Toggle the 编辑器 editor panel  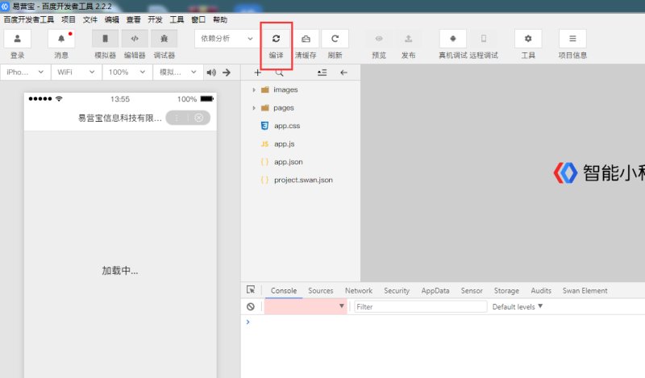tap(135, 39)
